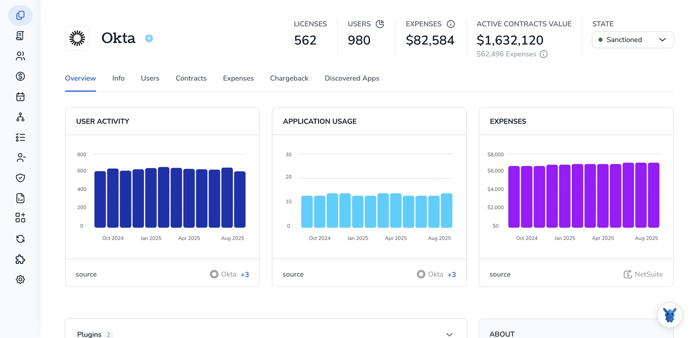Image resolution: width=698 pixels, height=338 pixels.
Task: Click the Okta sunburst app logo
Action: (77, 38)
